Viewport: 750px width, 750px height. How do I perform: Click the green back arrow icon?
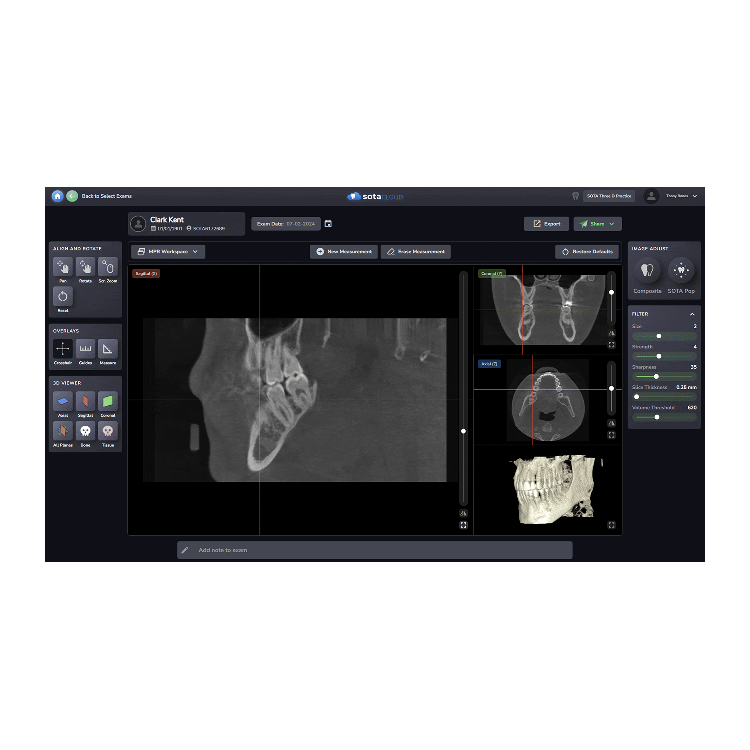[x=72, y=196]
